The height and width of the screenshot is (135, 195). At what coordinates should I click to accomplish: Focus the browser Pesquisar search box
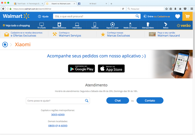click(145, 9)
